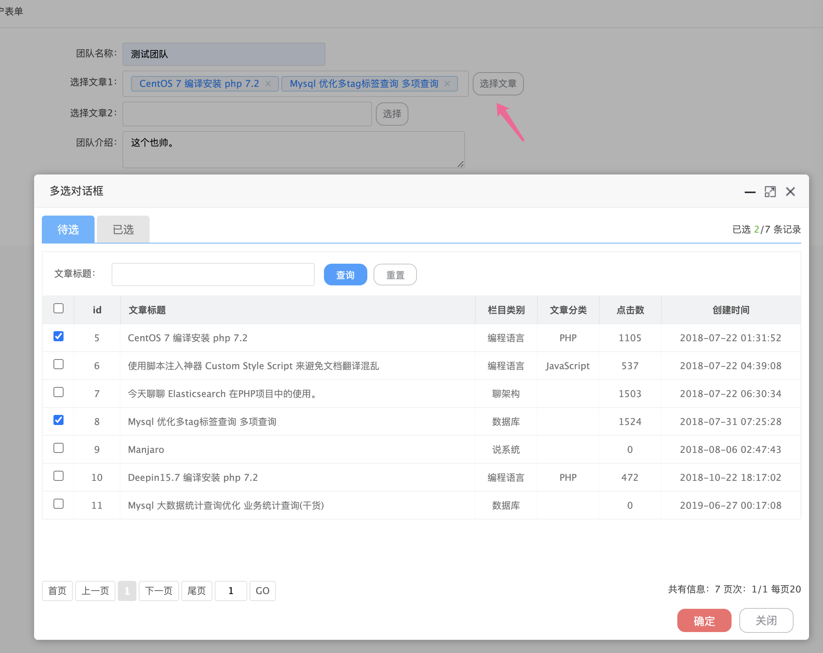Viewport: 823px width, 653px height.
Task: Click the 查询 search button
Action: pyautogui.click(x=345, y=275)
